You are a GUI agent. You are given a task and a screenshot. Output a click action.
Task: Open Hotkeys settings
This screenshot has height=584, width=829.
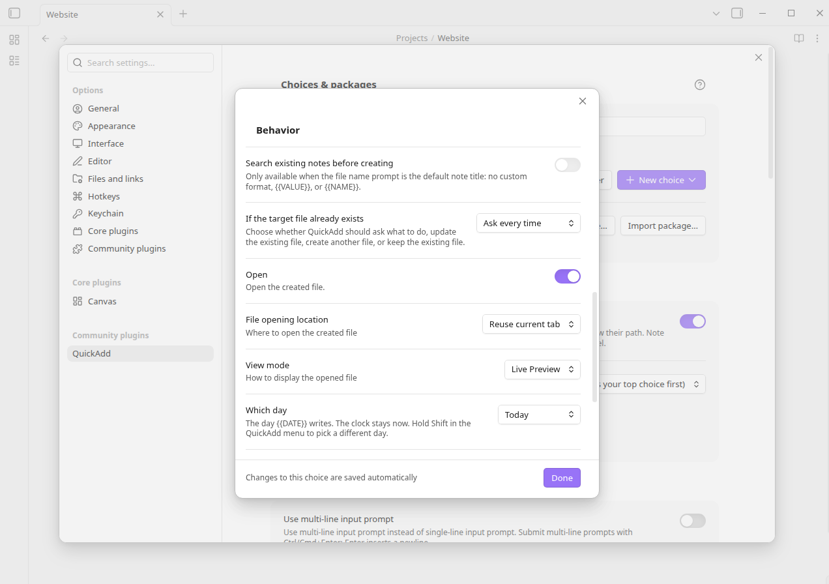tap(140, 196)
